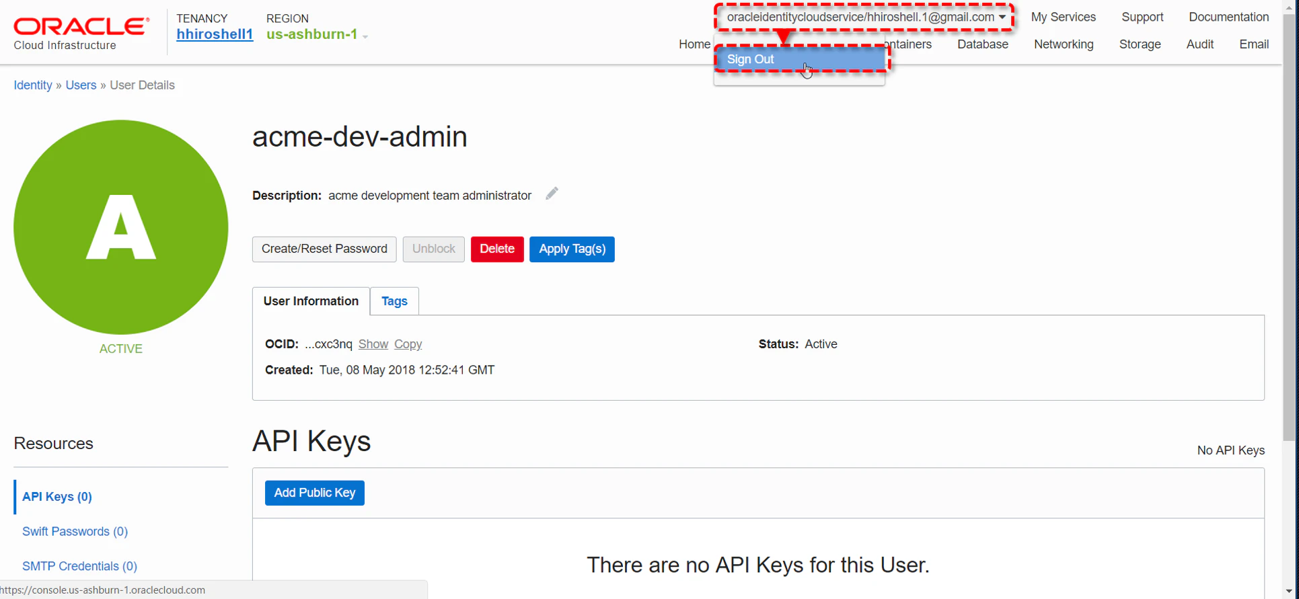Click the ACTIVE status label under avatar

pyautogui.click(x=121, y=349)
